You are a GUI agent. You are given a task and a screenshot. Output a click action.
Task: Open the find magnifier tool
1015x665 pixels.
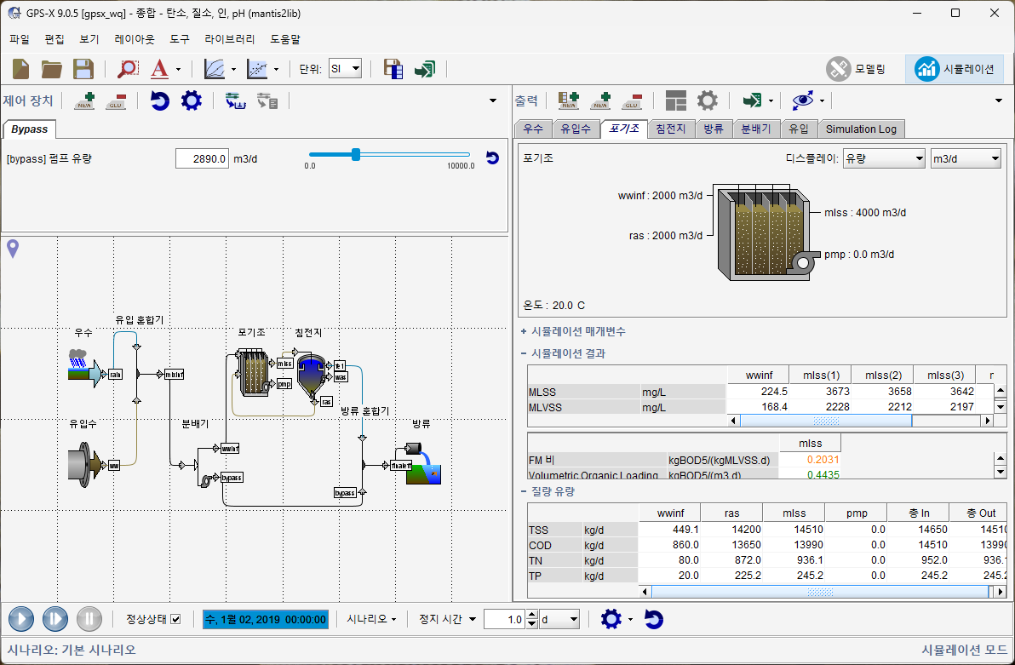coord(128,69)
